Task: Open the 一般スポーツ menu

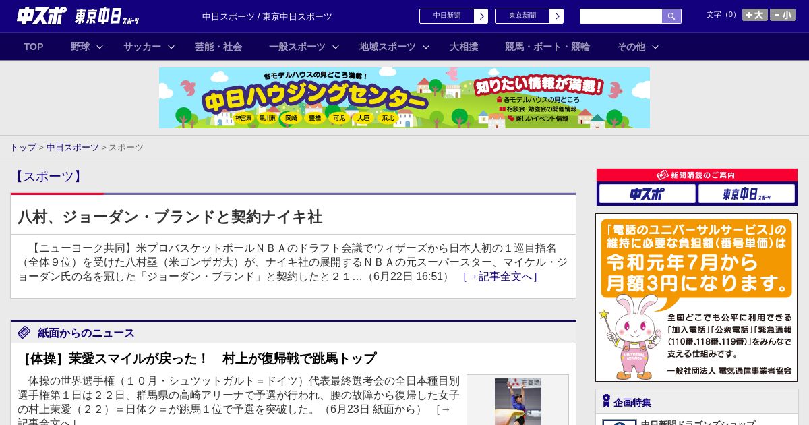Action: tap(297, 47)
